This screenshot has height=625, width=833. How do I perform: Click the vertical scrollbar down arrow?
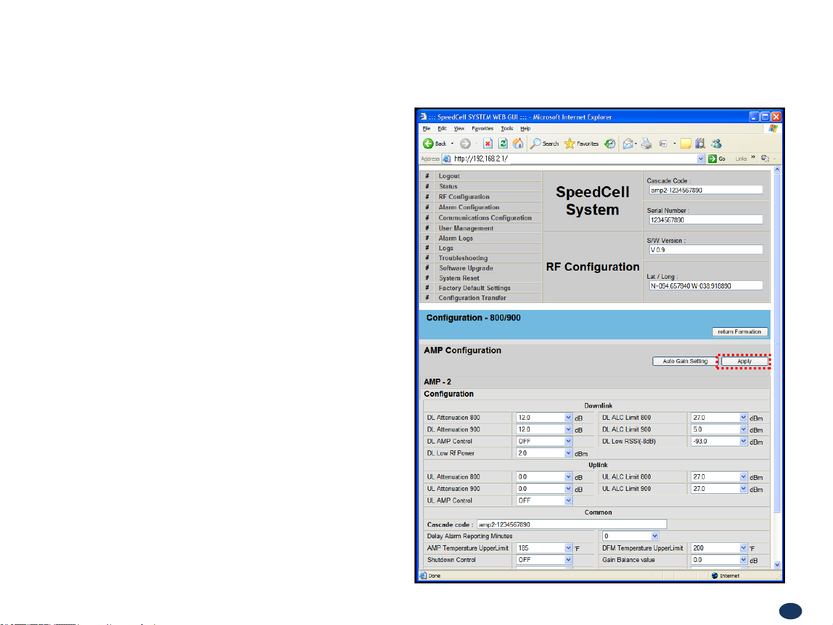click(x=777, y=565)
